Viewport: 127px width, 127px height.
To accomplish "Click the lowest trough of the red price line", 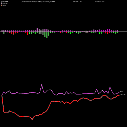I will click(x=32, y=119).
